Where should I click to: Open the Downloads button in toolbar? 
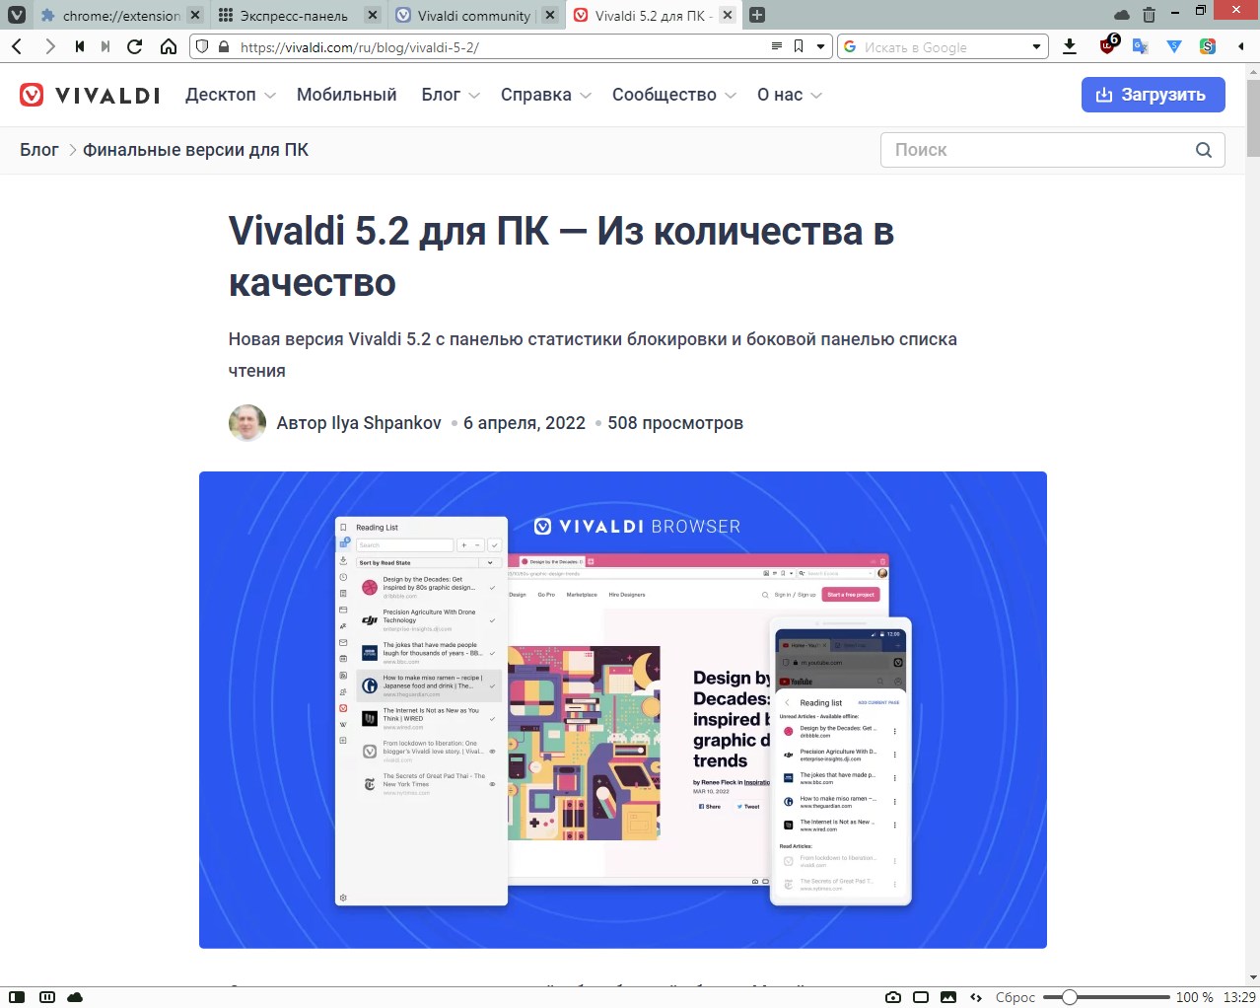coord(1070,46)
